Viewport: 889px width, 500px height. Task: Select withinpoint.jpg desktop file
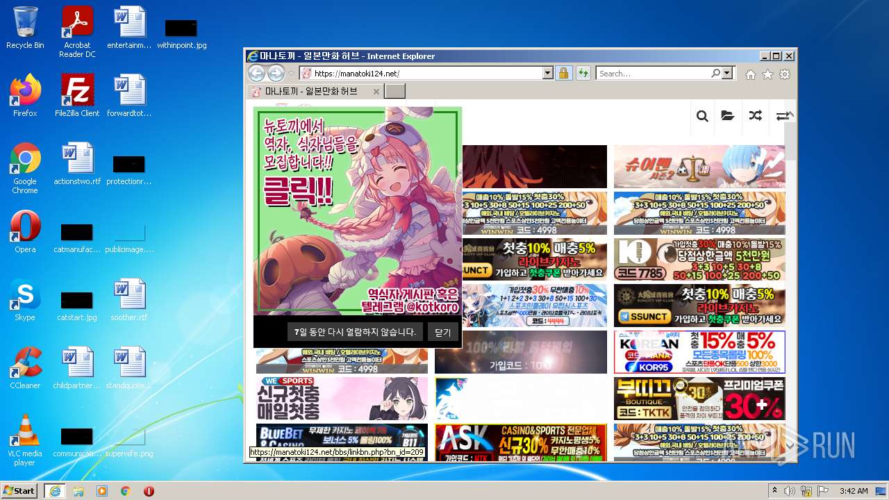point(181,33)
